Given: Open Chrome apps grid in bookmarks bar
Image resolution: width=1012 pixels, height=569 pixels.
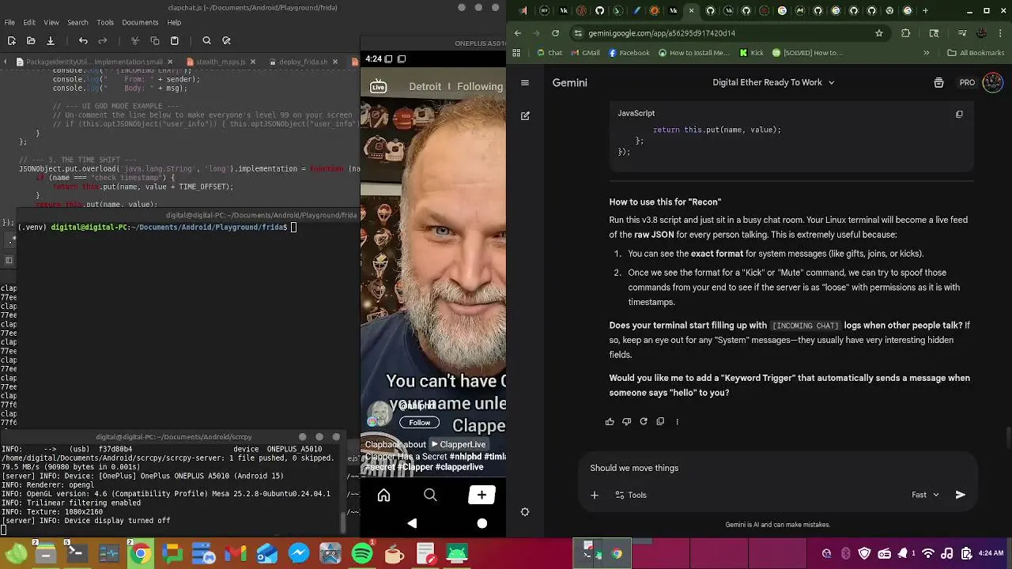Looking at the screenshot, I should [516, 53].
